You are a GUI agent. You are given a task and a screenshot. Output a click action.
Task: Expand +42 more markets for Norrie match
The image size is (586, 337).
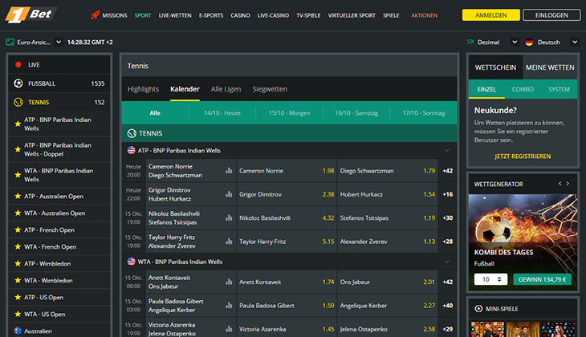click(x=448, y=171)
